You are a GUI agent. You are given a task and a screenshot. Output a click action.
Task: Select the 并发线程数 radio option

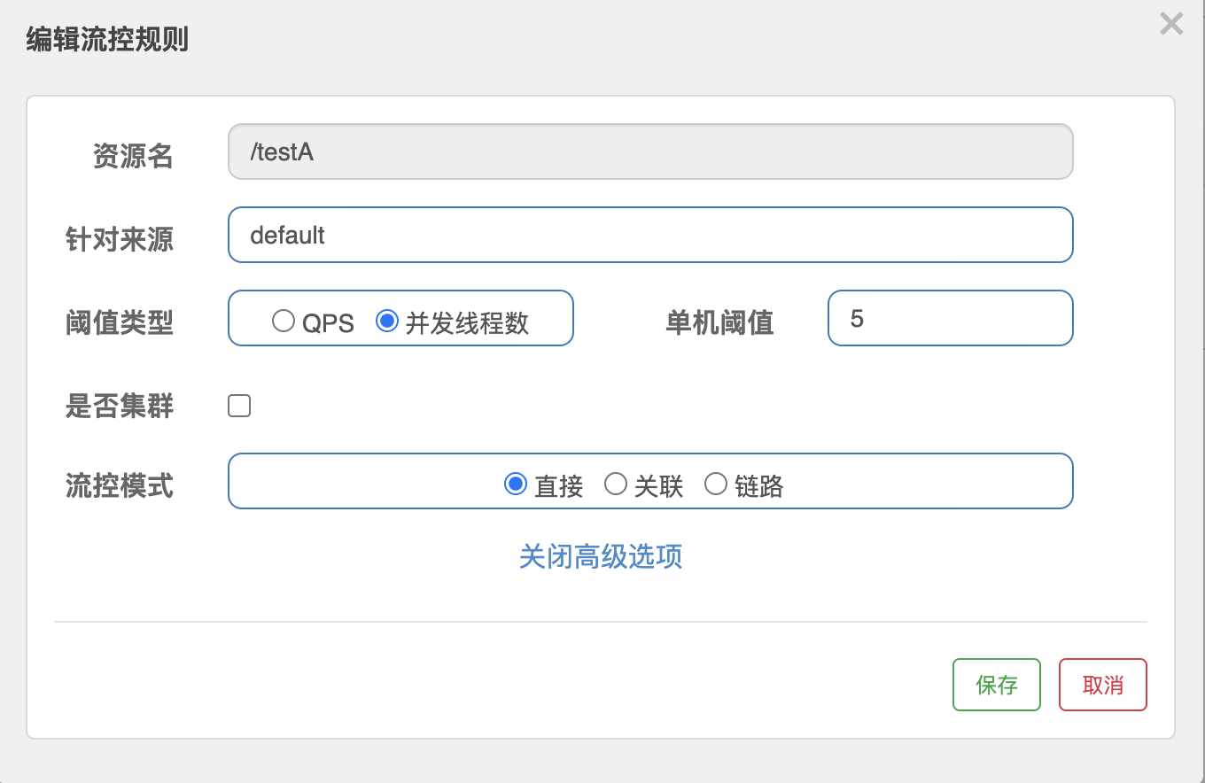click(x=387, y=321)
